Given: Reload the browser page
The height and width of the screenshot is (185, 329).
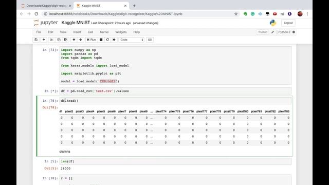Looking at the screenshot, I should (36, 14).
